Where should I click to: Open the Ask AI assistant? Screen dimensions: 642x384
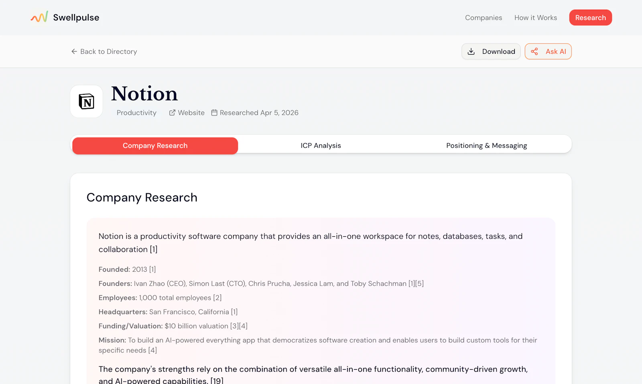pyautogui.click(x=548, y=51)
